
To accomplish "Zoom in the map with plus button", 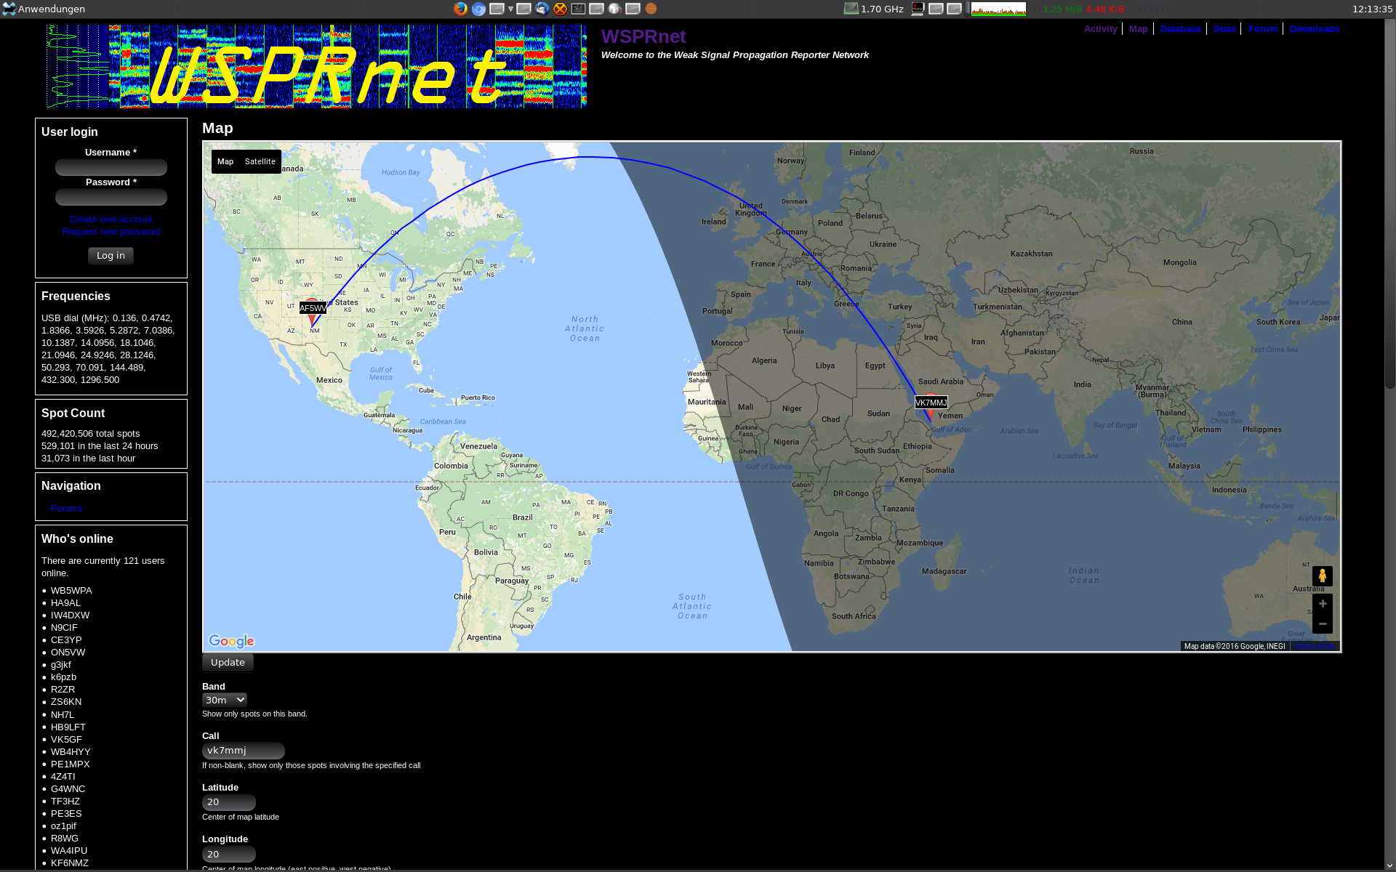I will click(x=1323, y=604).
